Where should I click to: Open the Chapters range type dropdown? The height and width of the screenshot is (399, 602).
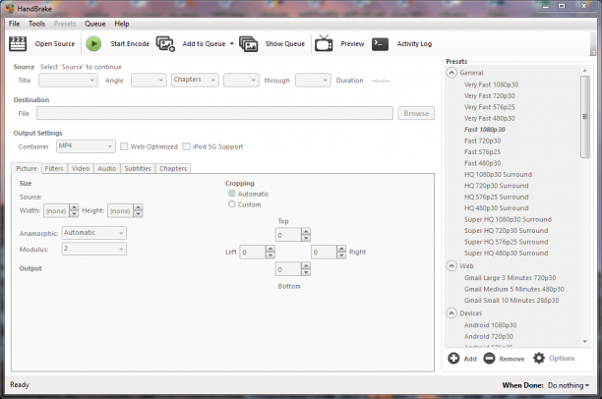coord(195,81)
